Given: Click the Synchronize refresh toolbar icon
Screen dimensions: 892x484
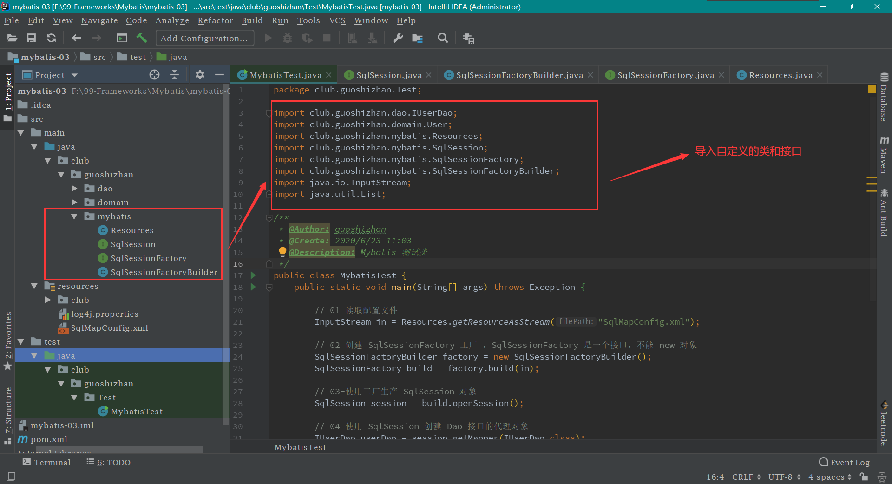Looking at the screenshot, I should point(52,38).
